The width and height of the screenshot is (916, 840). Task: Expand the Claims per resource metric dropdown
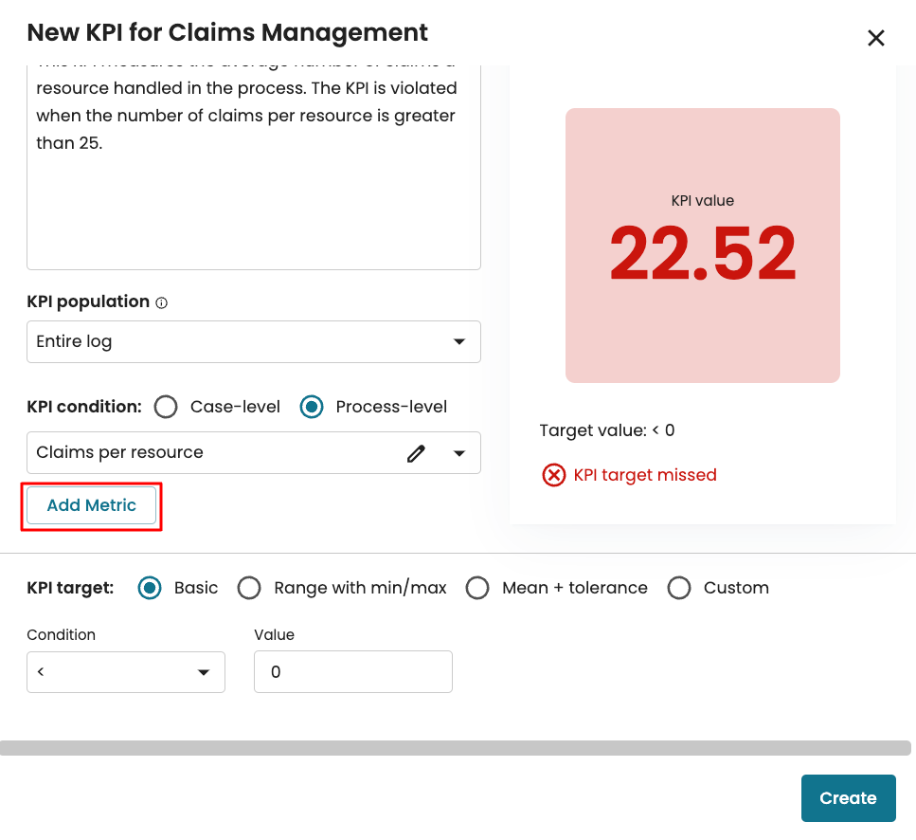click(459, 453)
